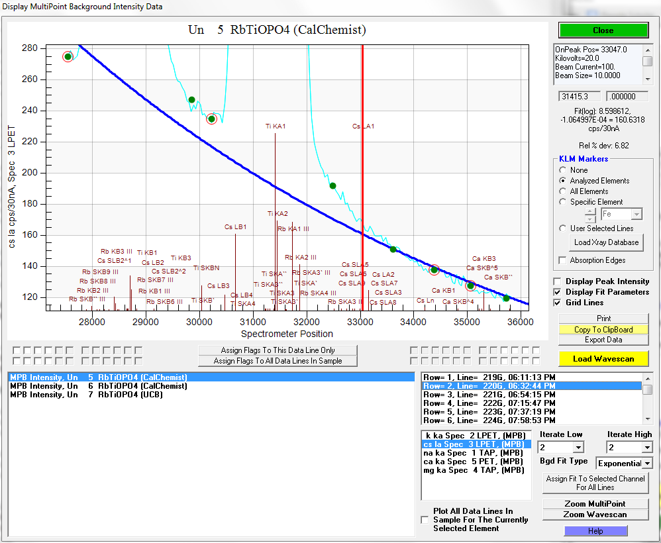
Task: Select the None KLM markers option
Action: point(564,170)
